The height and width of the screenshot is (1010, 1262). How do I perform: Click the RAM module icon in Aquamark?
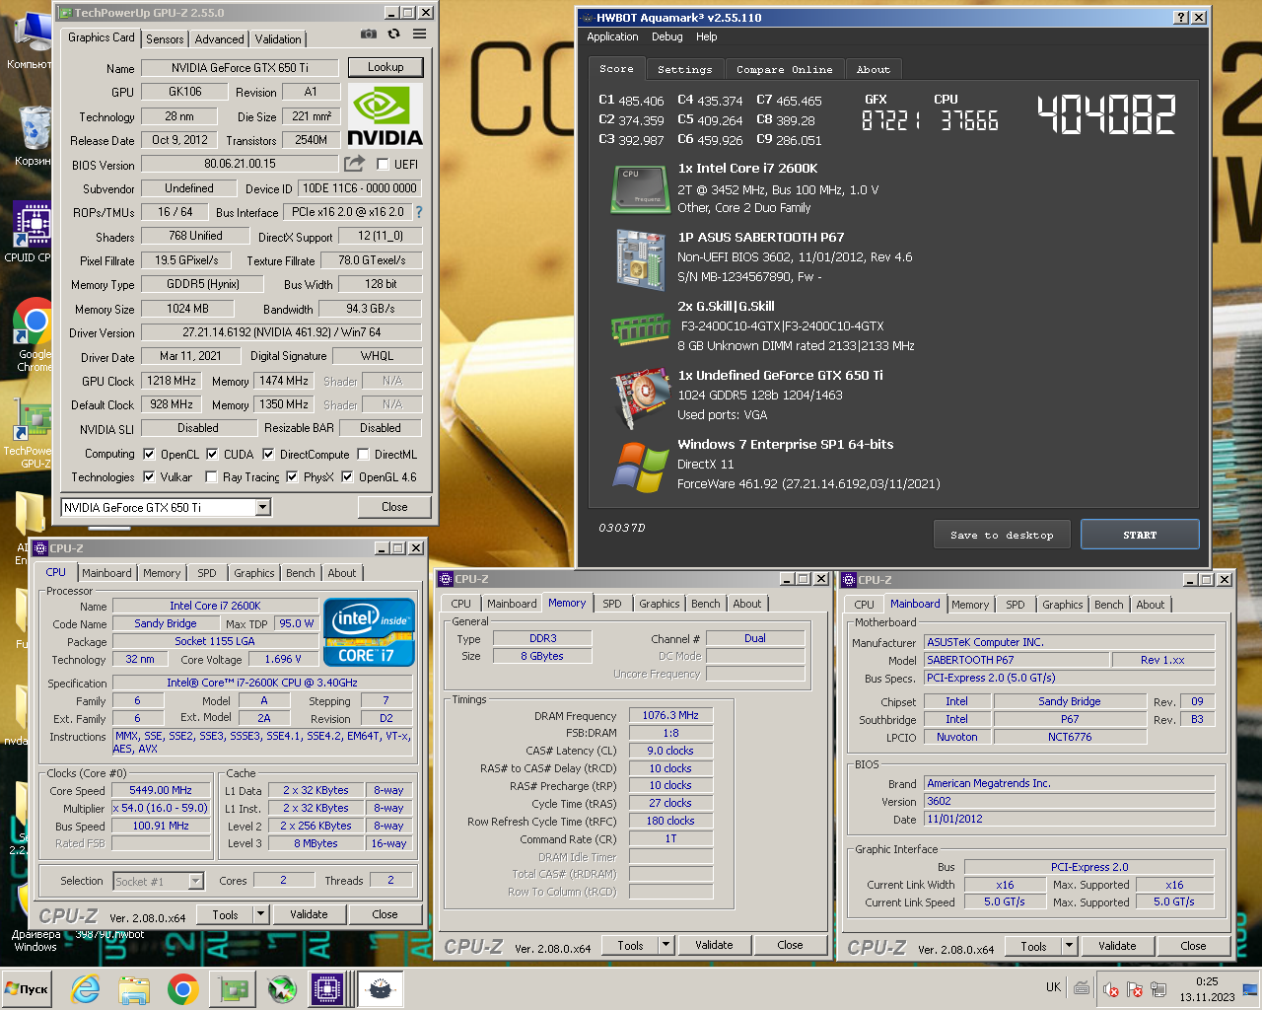[640, 328]
